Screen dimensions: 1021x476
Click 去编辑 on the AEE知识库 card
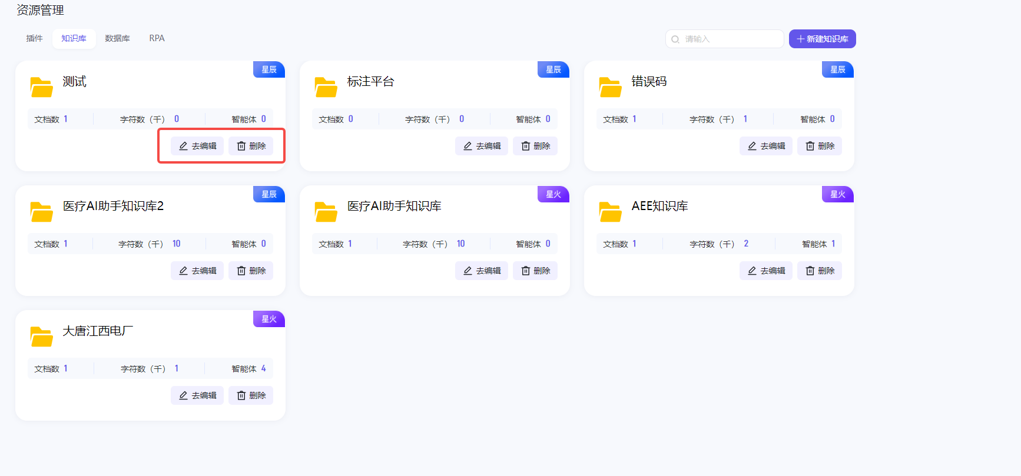[x=766, y=271]
